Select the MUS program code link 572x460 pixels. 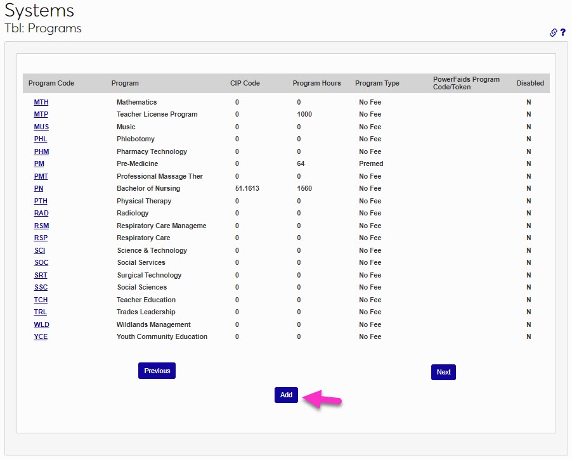click(41, 127)
